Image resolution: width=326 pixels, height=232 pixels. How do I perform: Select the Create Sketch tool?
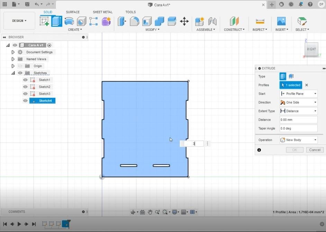point(44,21)
